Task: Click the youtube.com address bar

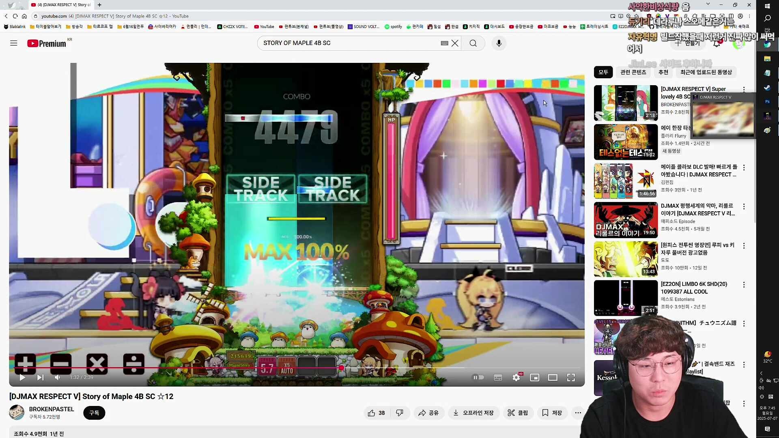Action: click(x=54, y=16)
